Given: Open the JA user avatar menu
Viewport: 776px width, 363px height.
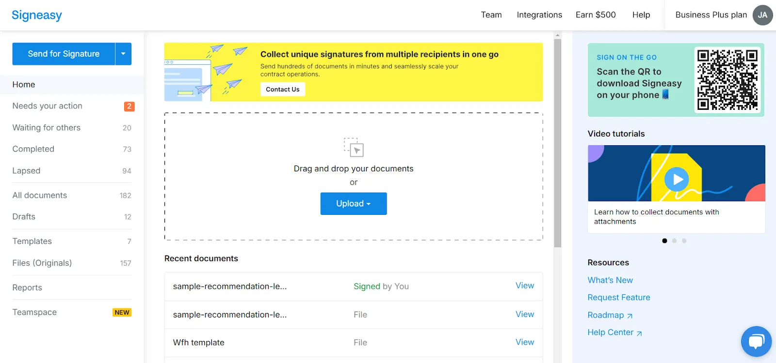Looking at the screenshot, I should click(762, 15).
